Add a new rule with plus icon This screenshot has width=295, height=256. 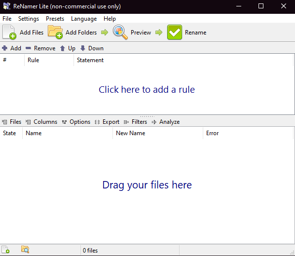pyautogui.click(x=5, y=48)
